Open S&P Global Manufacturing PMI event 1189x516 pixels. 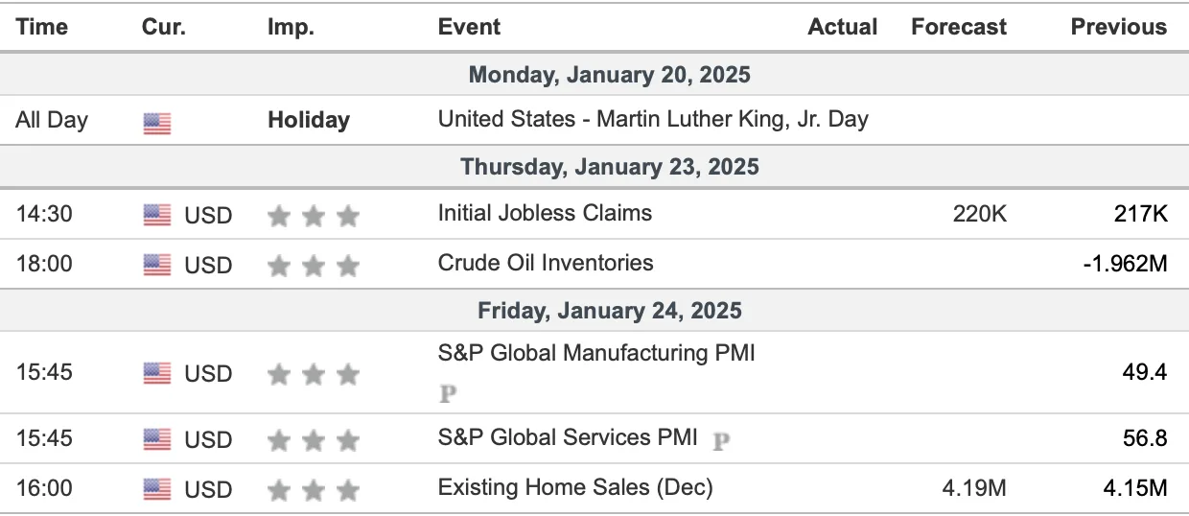pyautogui.click(x=596, y=353)
